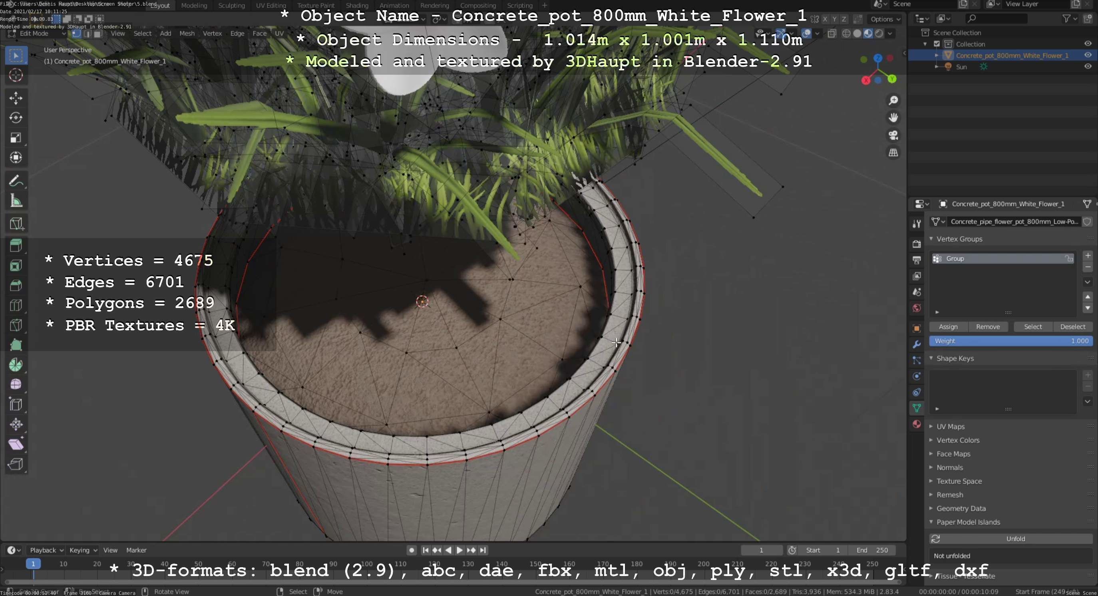The width and height of the screenshot is (1098, 596).
Task: Open the Physics properties tab
Action: click(x=917, y=376)
